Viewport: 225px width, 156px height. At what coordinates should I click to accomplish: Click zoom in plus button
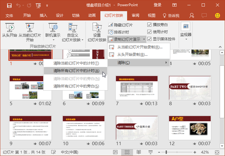pyautogui.click(x=195, y=152)
